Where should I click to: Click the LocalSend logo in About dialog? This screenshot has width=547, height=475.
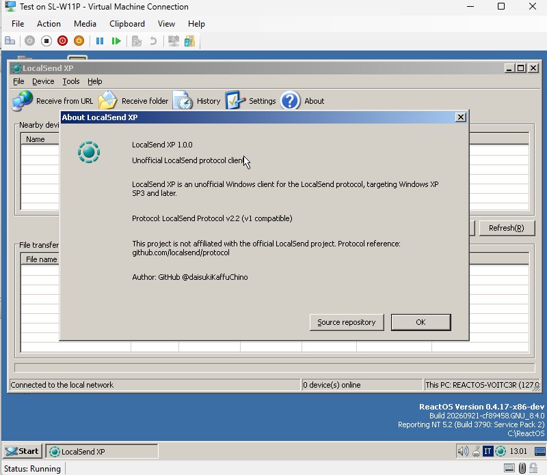[89, 152]
